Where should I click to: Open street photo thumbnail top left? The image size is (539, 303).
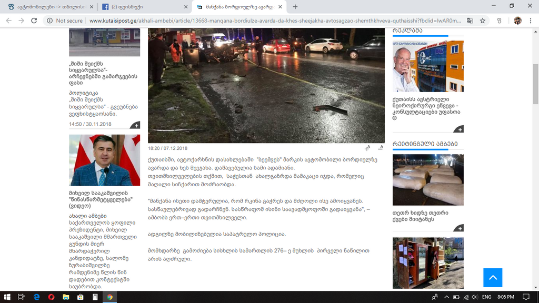(105, 42)
